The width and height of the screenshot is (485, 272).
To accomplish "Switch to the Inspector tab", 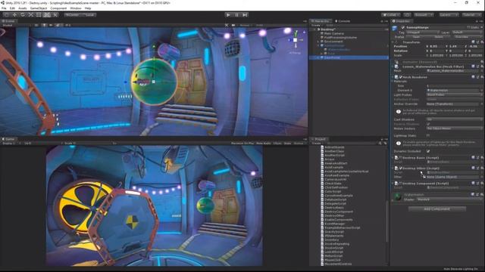I will click(401, 21).
